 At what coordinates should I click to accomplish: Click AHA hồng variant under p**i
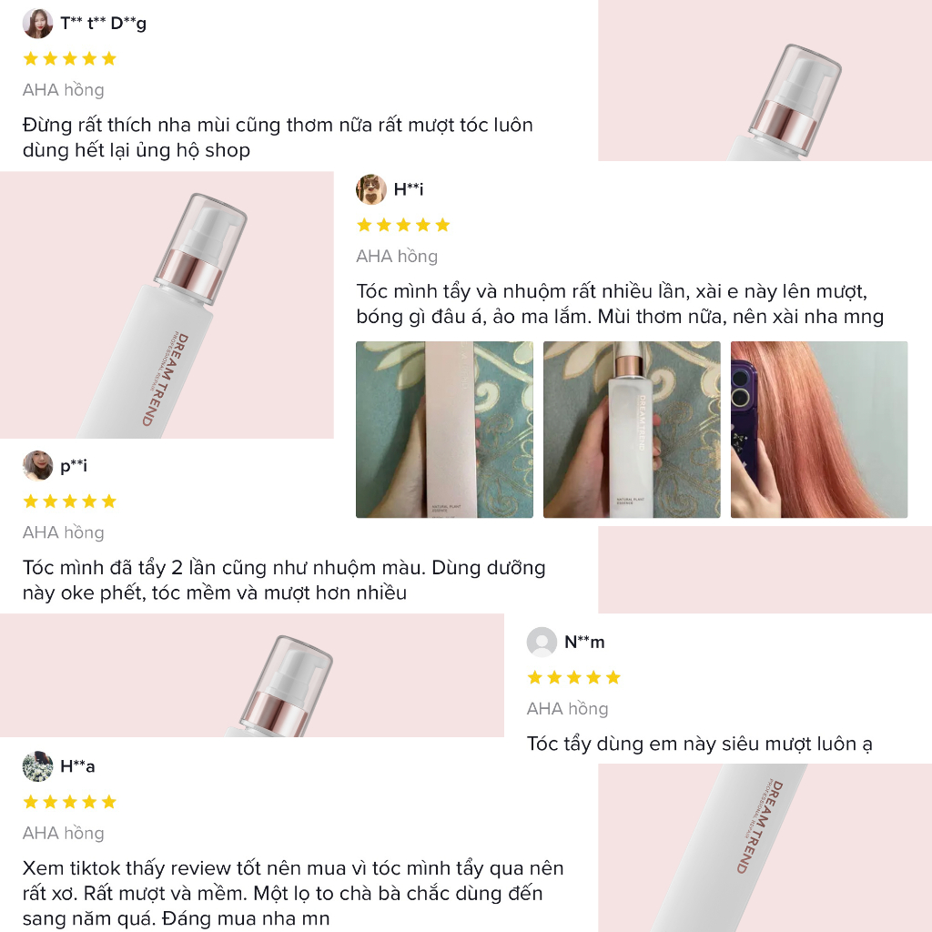coord(64,532)
